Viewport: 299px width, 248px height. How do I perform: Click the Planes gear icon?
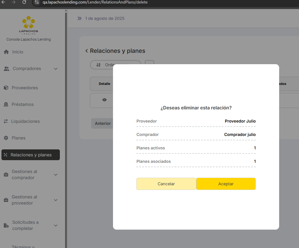click(6, 138)
